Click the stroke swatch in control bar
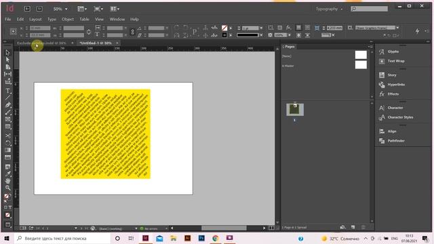Viewport: 434px width, 244px height. click(x=224, y=35)
